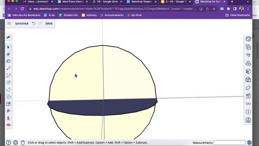Switch to the Mont'Kiara International tab
Screen dimensions: 259x146
coord(72,2)
